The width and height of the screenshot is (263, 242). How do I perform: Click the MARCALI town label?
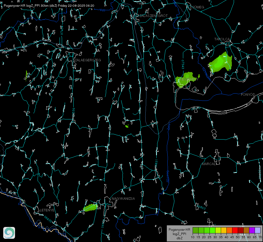point(209,164)
